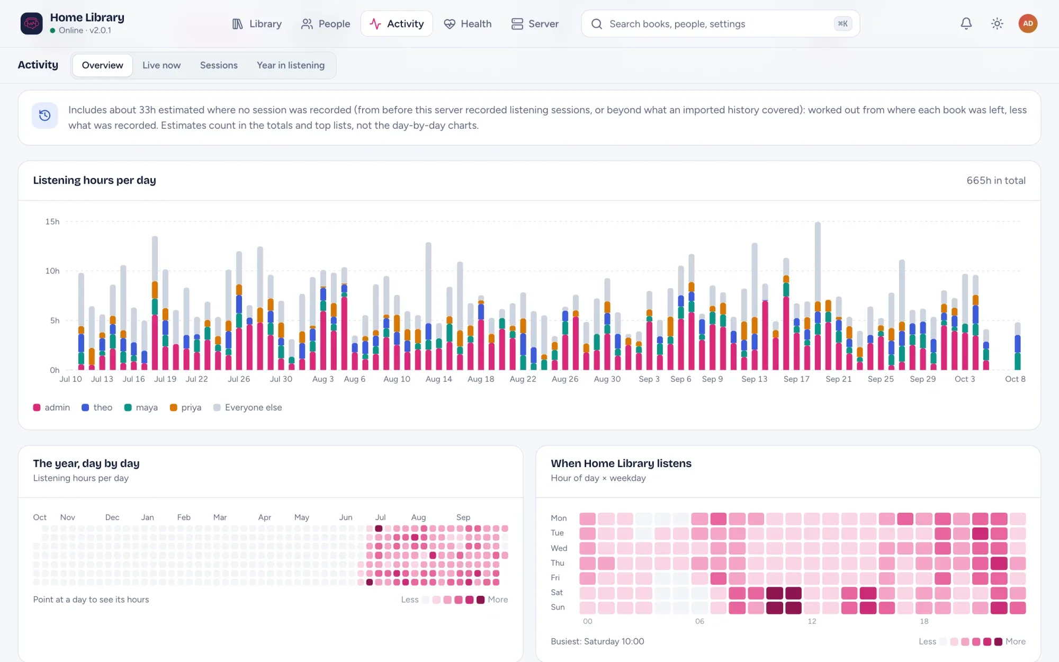Image resolution: width=1059 pixels, height=662 pixels.
Task: Click the theo legend color swatch
Action: 85,407
